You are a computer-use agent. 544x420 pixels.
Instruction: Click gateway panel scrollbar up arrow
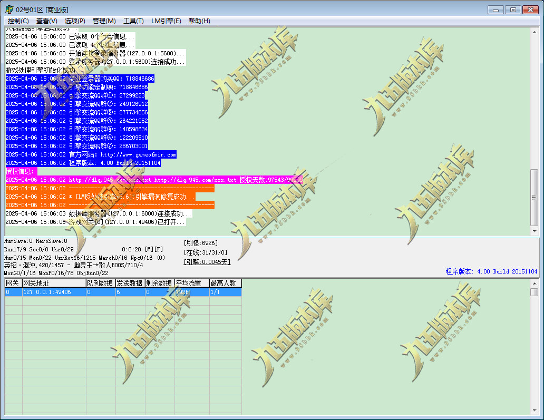[535, 284]
